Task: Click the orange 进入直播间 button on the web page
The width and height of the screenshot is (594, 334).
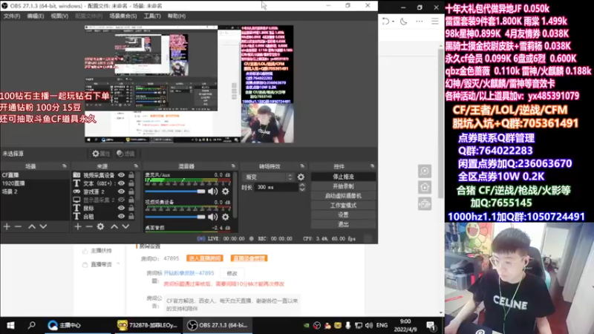Action: coord(205,258)
